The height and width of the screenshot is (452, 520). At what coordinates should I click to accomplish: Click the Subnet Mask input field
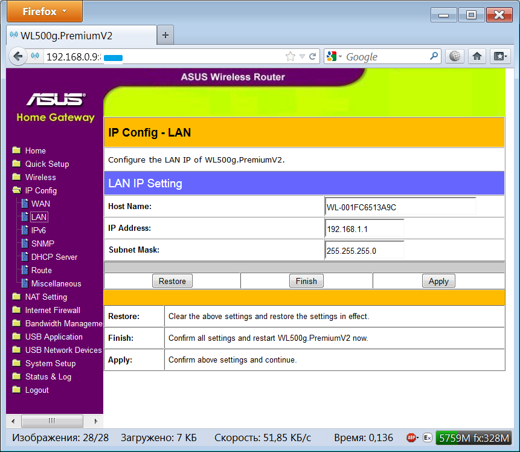(x=364, y=251)
